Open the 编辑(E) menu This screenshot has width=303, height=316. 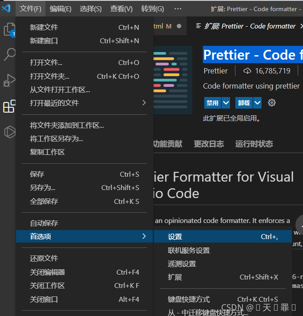click(61, 9)
